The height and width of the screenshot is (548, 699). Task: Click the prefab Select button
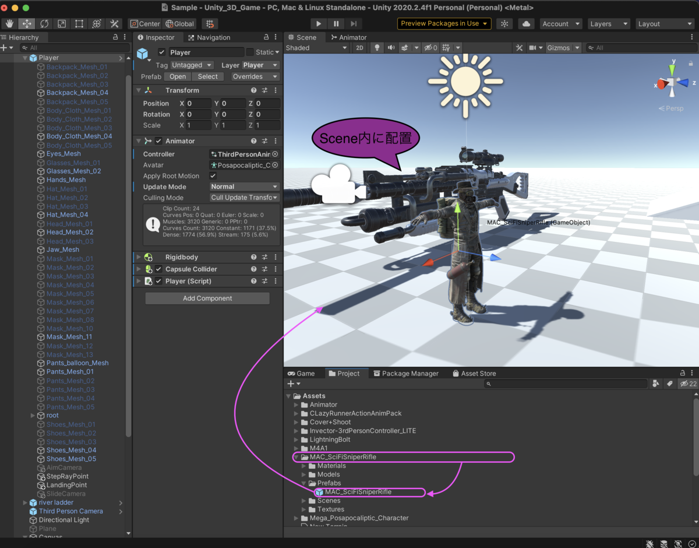(207, 76)
